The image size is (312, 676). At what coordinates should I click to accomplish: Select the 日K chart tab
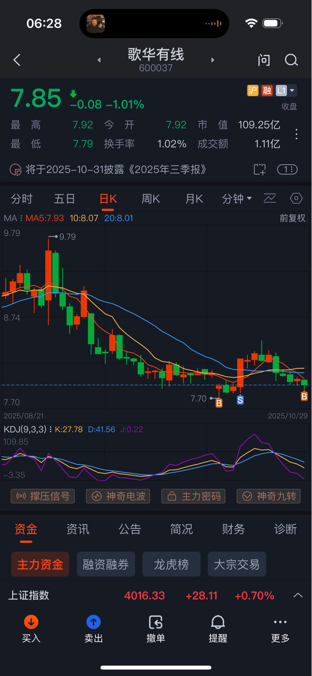(x=108, y=199)
